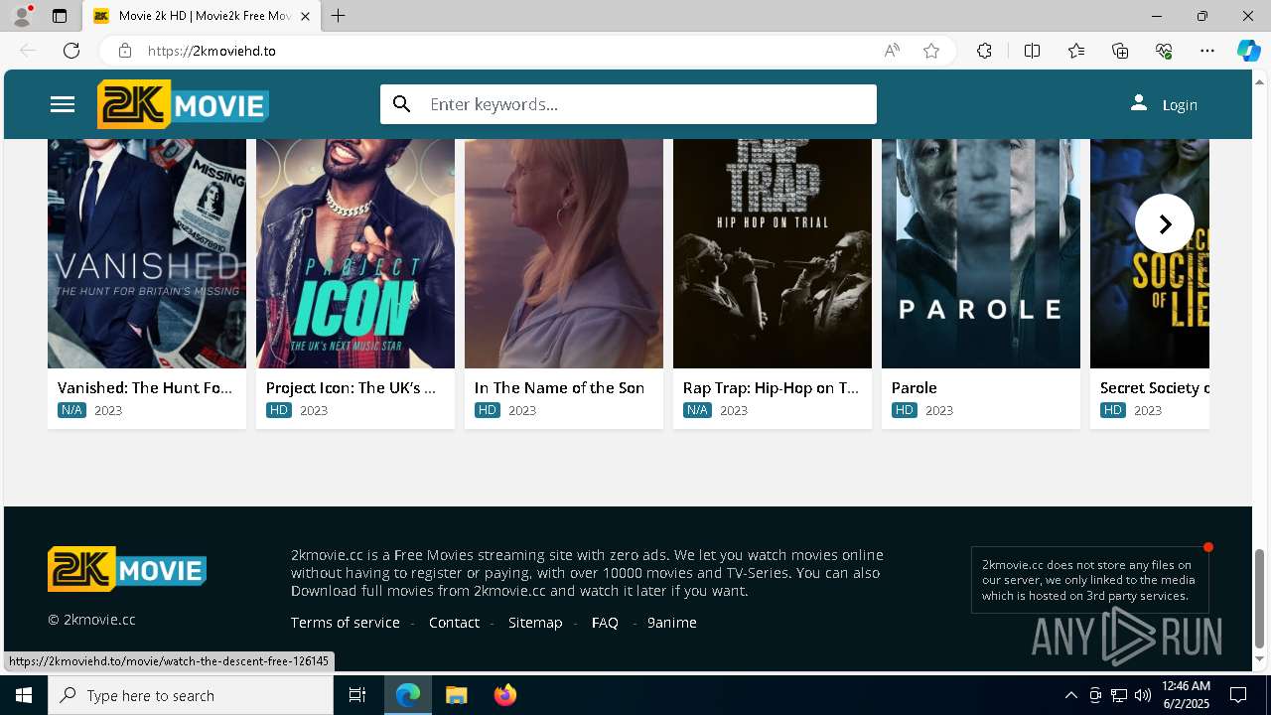Image resolution: width=1271 pixels, height=715 pixels.
Task: Open the FAQ footer link
Action: 605,623
